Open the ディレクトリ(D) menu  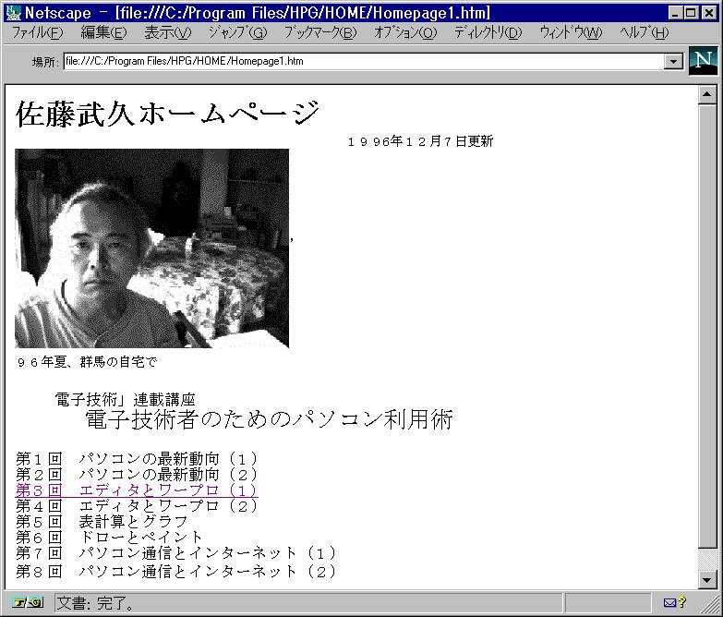[x=487, y=32]
